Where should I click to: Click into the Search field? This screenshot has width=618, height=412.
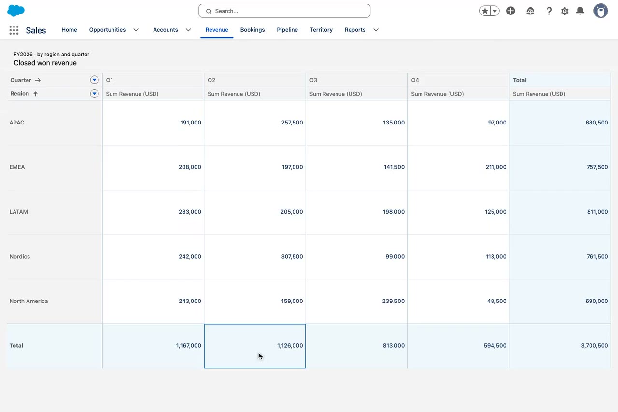point(284,11)
